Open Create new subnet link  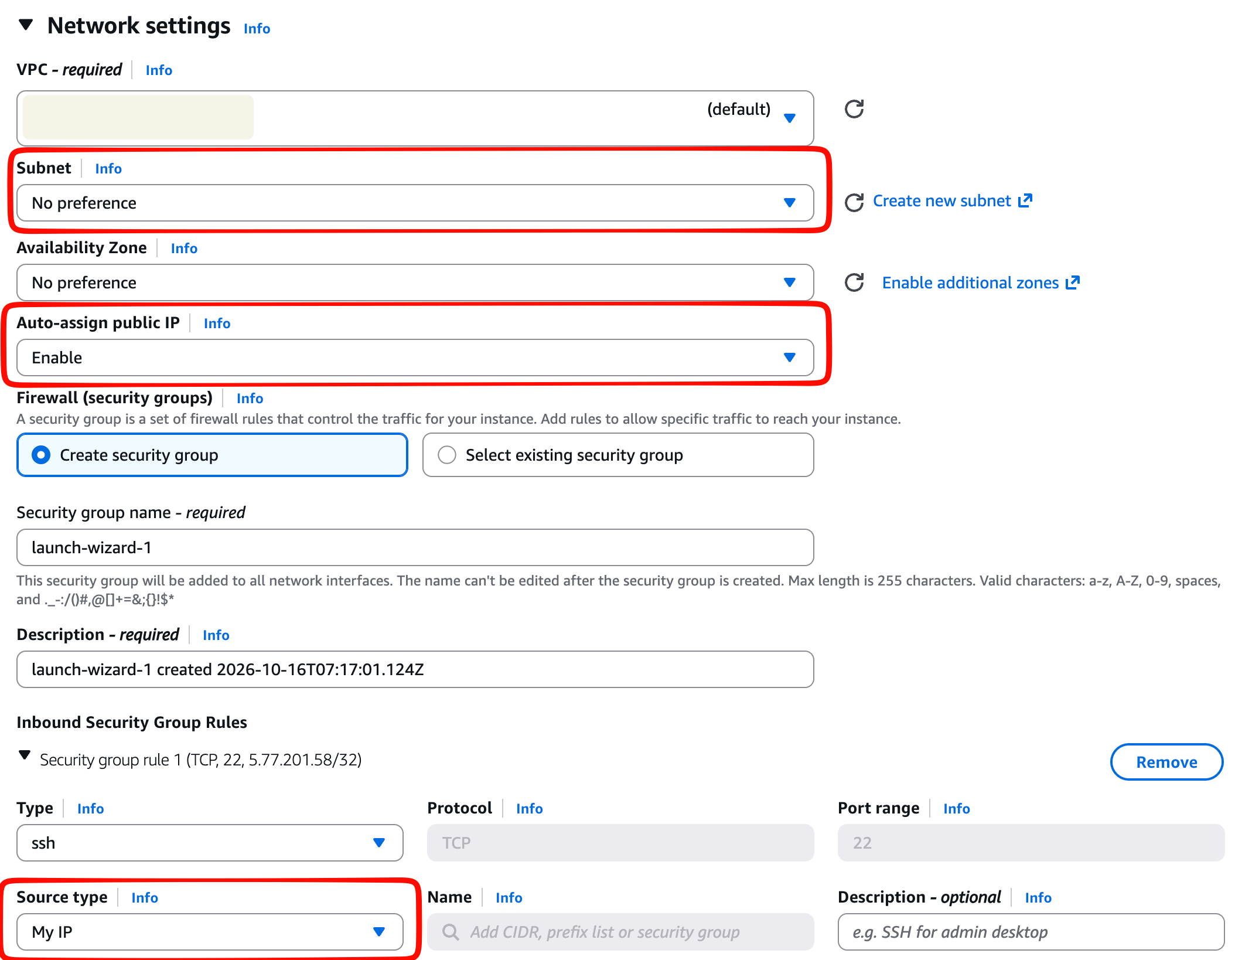click(952, 201)
